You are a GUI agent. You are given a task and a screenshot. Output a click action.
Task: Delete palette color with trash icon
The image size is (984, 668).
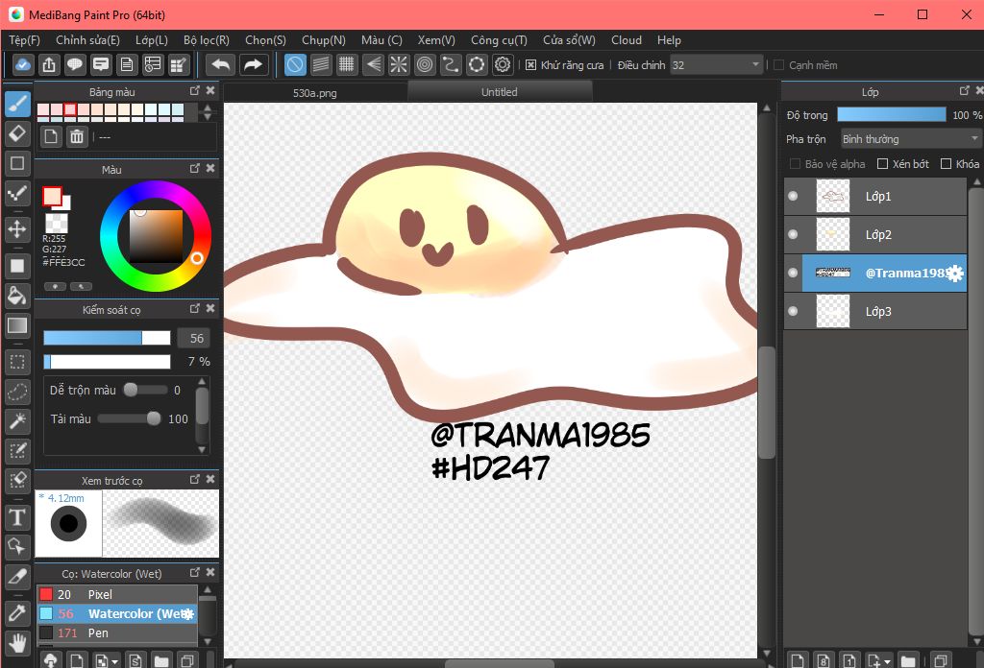coord(77,136)
